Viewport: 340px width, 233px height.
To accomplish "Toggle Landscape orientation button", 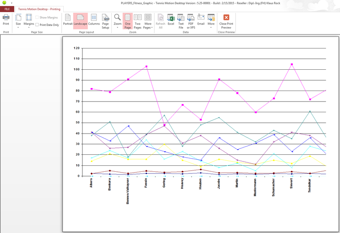I will (x=80, y=20).
